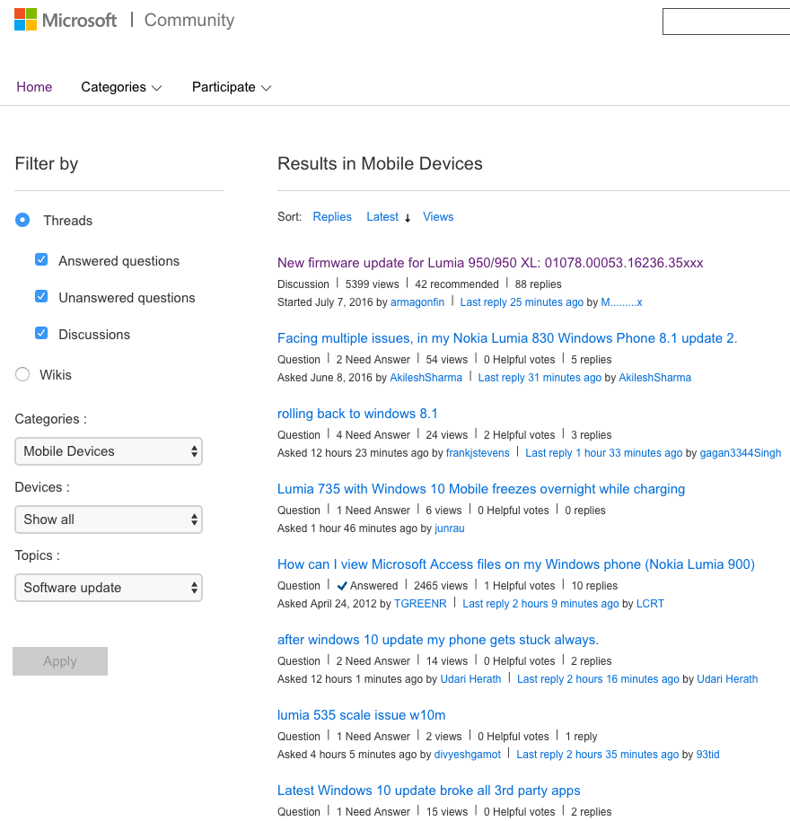Jump to last reply 2 hours 35 minutes ago

[x=598, y=755]
